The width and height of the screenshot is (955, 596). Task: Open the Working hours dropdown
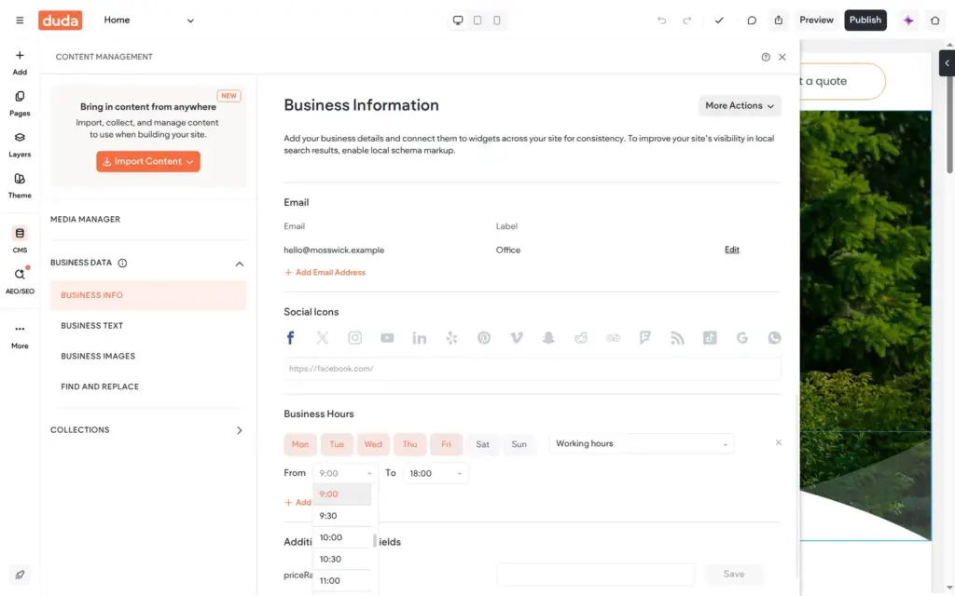click(x=642, y=444)
